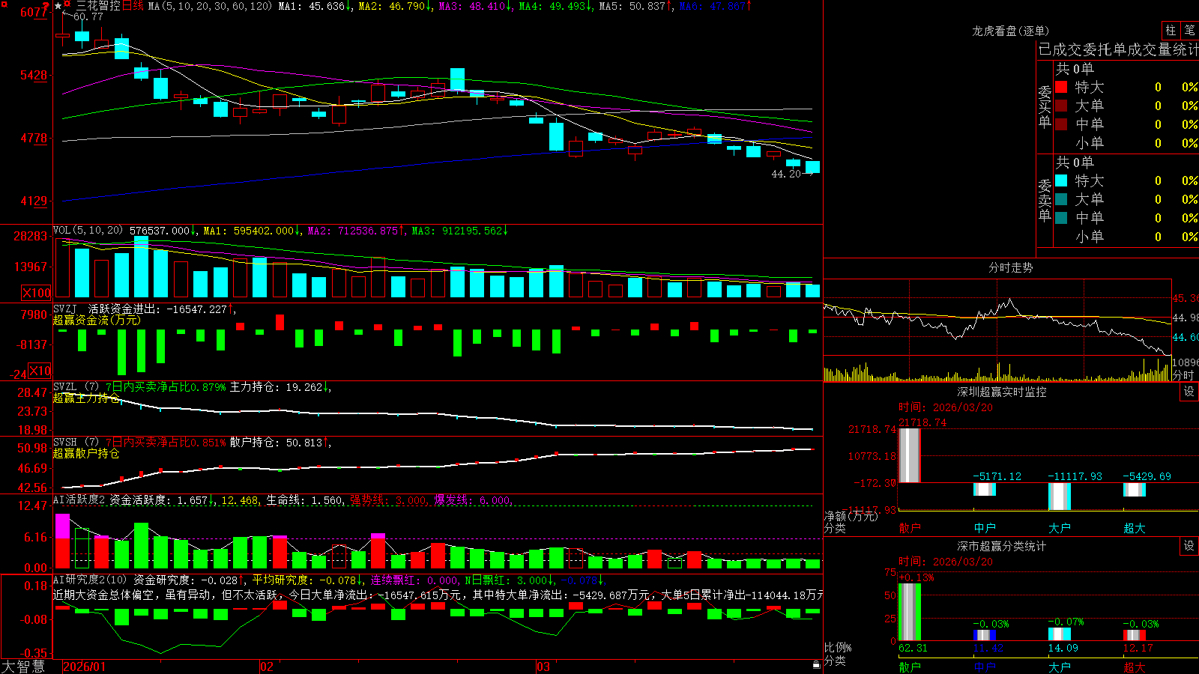This screenshot has width=1199, height=674.
Task: Click the 超大 bar showing -5429.69
Action: point(1135,490)
